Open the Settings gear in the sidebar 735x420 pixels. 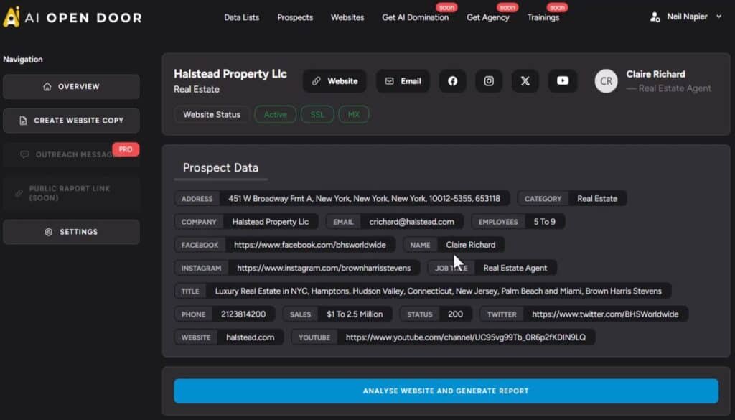[x=71, y=232]
